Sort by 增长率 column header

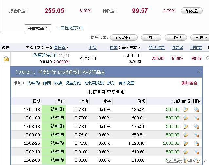pyautogui.click(x=59, y=48)
